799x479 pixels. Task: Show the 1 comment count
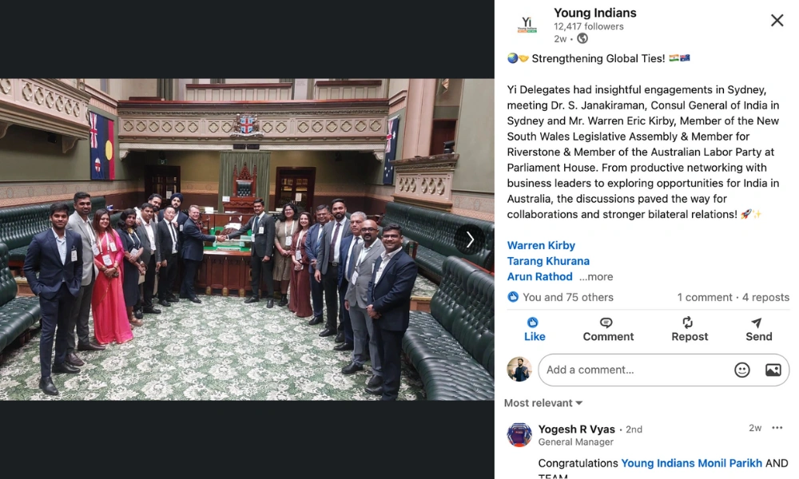click(705, 297)
